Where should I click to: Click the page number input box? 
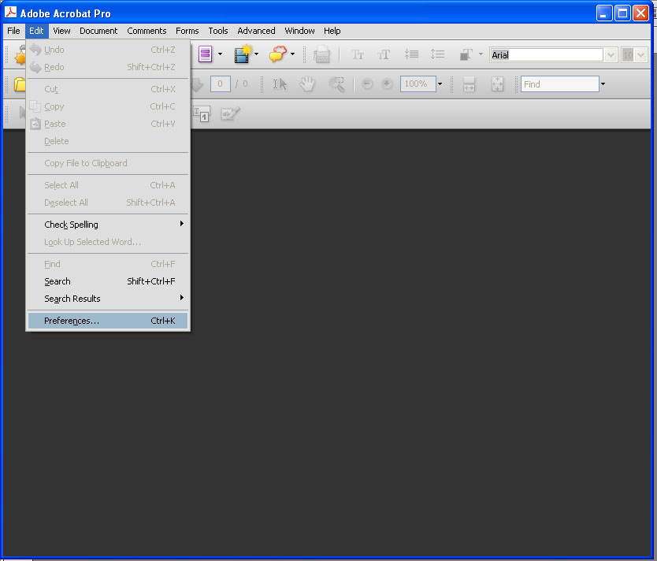pyautogui.click(x=220, y=84)
